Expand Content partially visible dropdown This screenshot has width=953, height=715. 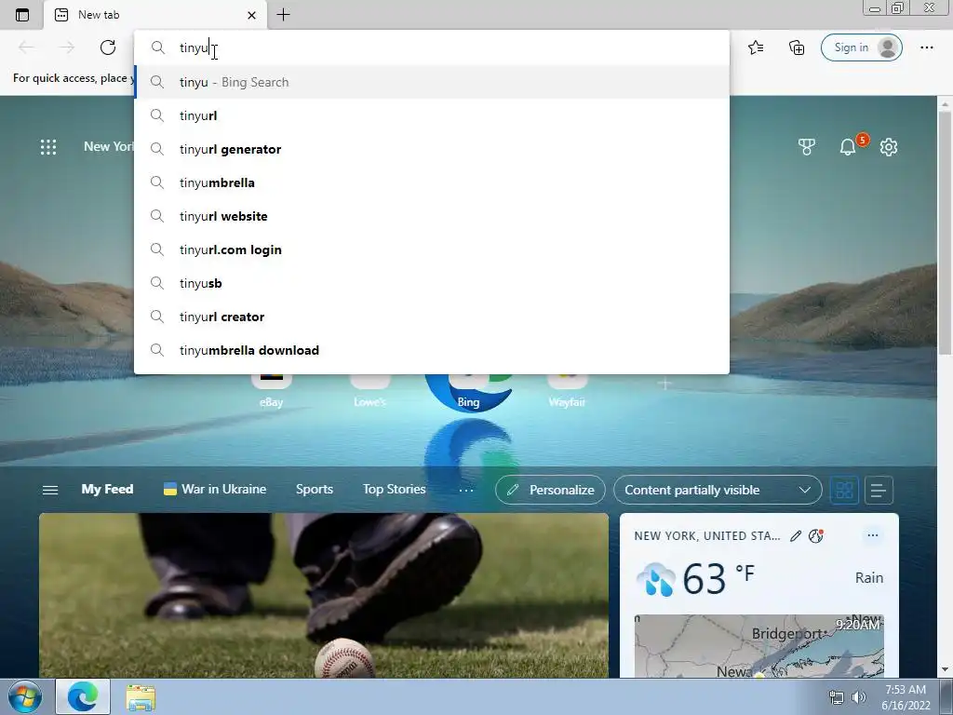(718, 490)
